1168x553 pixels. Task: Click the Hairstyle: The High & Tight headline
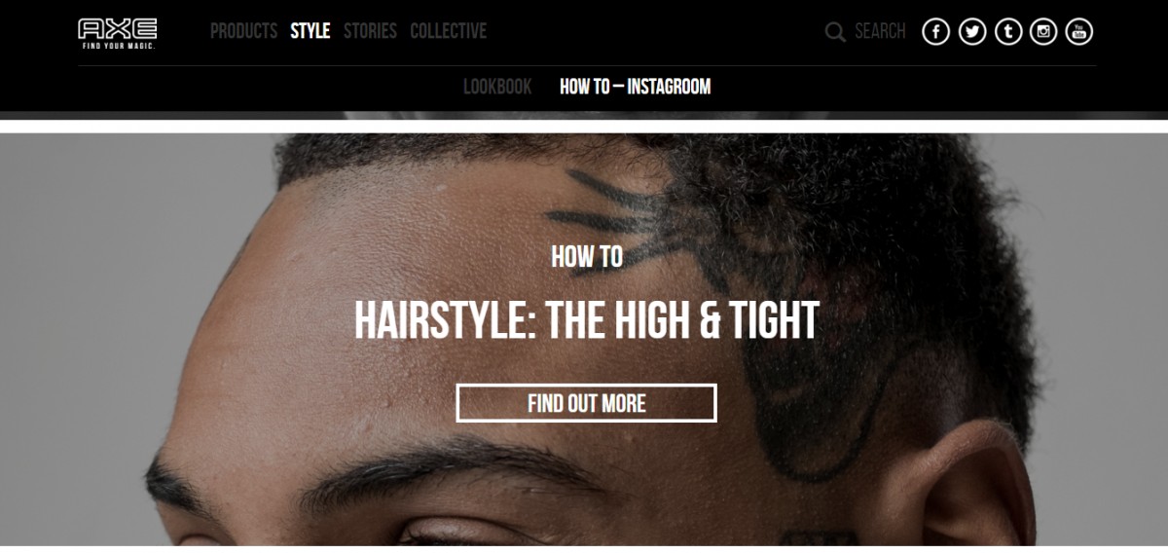coord(586,320)
